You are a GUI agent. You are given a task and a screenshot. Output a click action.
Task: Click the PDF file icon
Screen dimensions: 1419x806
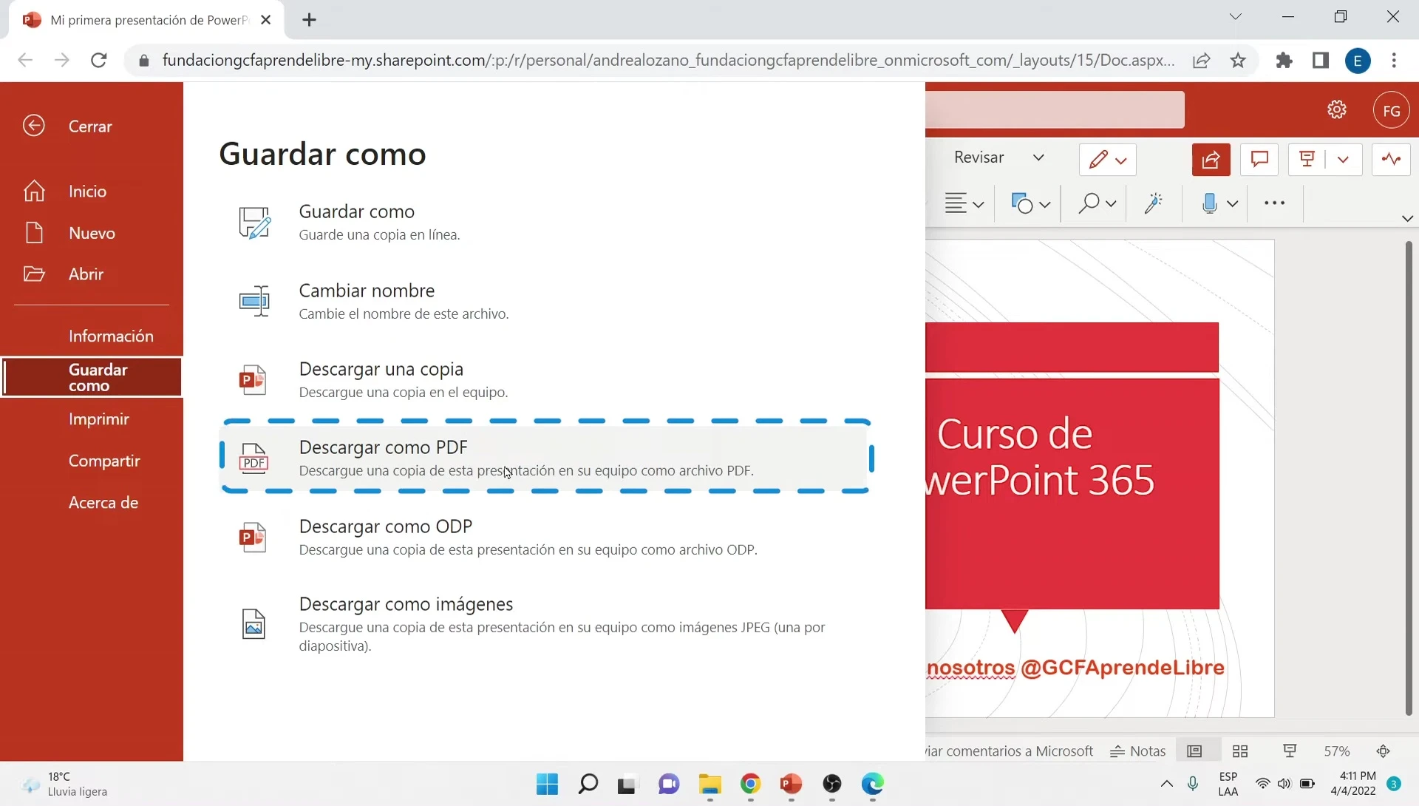(253, 458)
